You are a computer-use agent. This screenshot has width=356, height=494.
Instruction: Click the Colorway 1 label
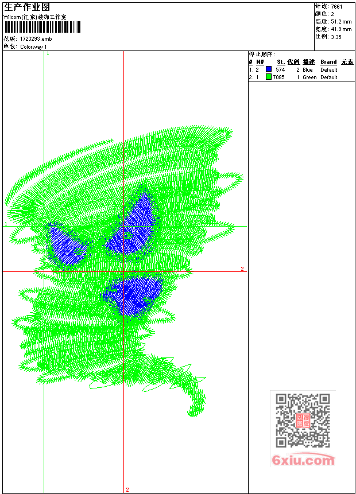click(33, 47)
